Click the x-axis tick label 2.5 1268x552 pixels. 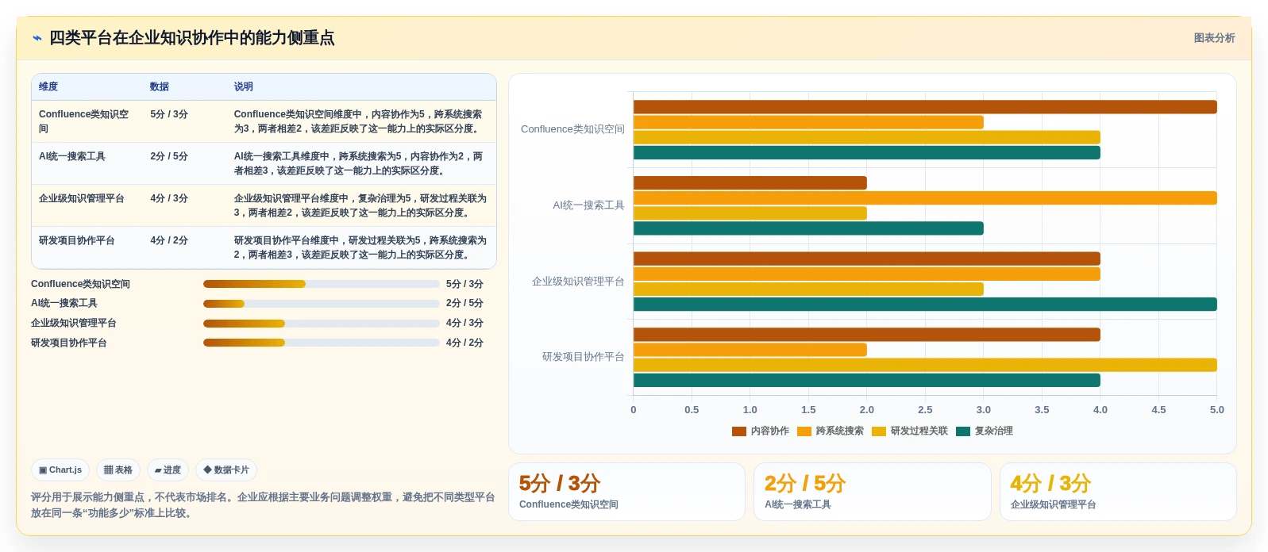click(925, 410)
